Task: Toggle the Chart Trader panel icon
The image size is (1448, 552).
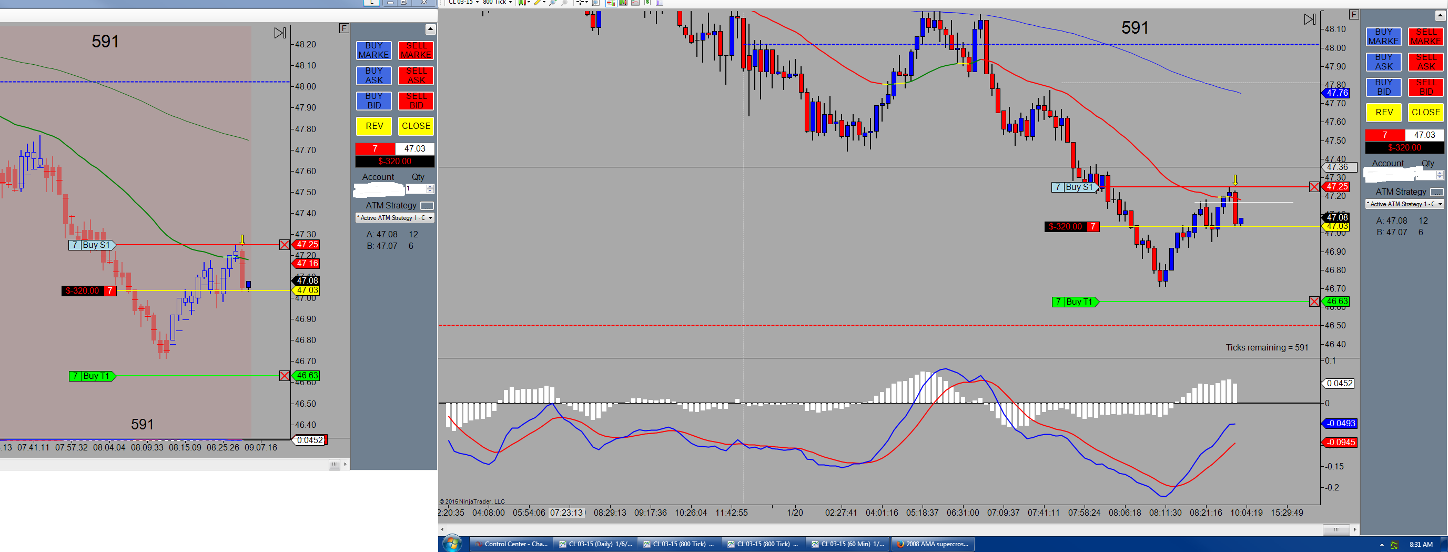Action: (611, 2)
